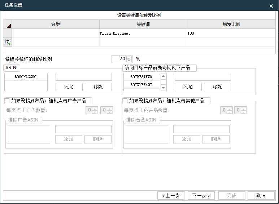Click the new-row text icon in grid
This screenshot has height=204, width=279.
[x=8, y=42]
